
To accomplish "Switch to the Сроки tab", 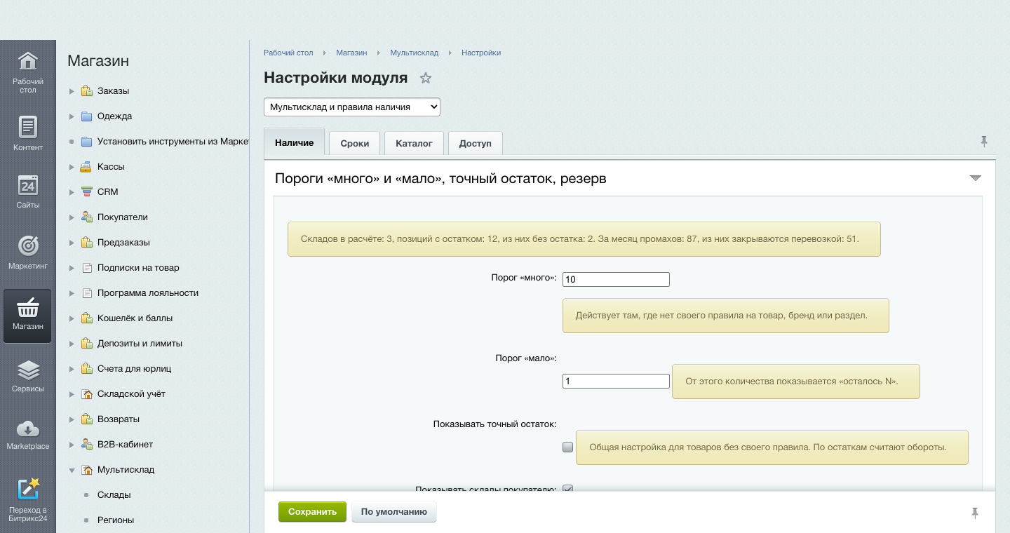I will click(355, 143).
